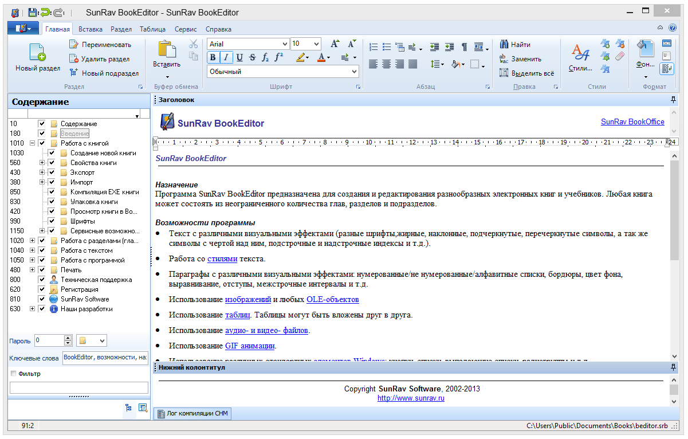Follow the SunRav BookOffice link
This screenshot has width=688, height=439.
point(632,121)
